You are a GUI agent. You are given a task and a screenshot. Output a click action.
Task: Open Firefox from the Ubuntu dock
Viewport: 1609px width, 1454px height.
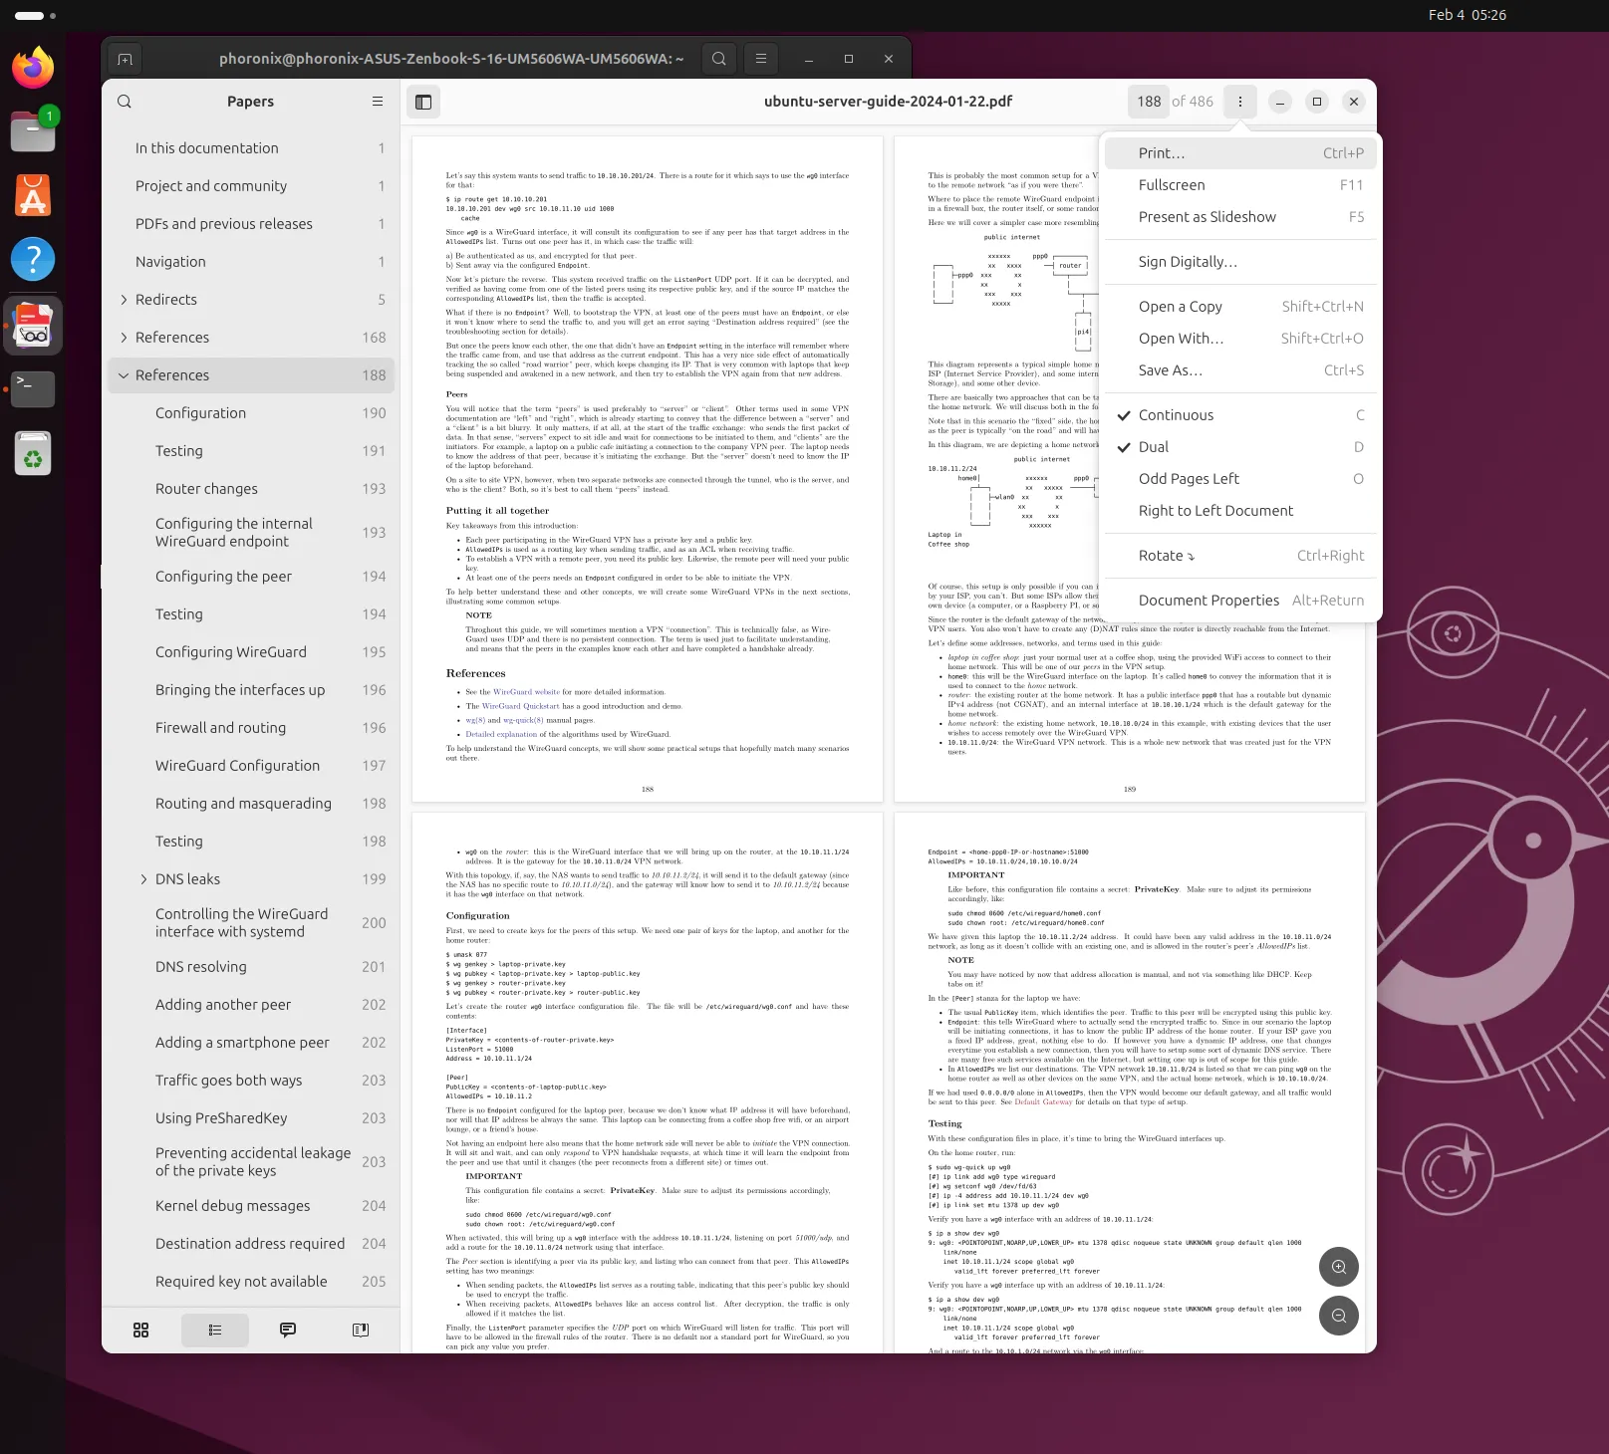pos(33,68)
